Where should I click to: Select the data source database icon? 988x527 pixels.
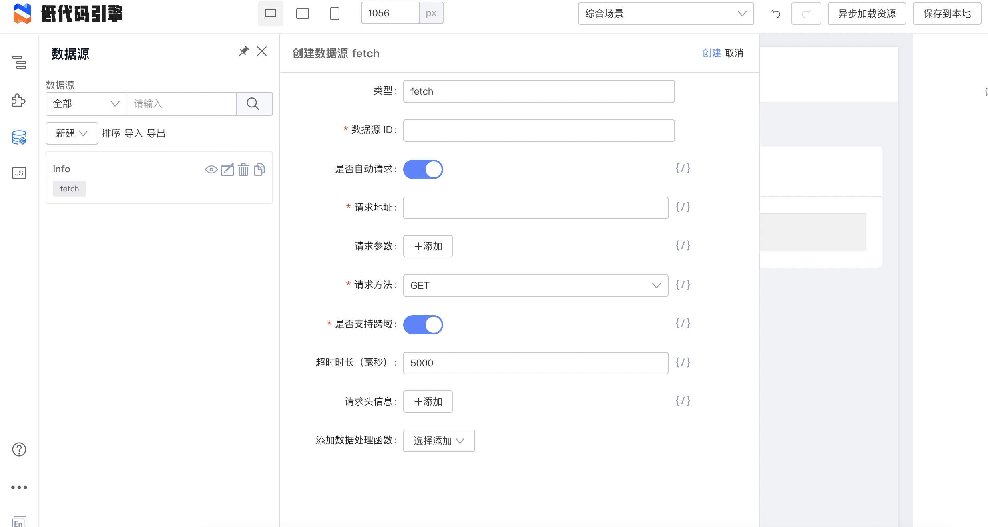click(x=19, y=137)
